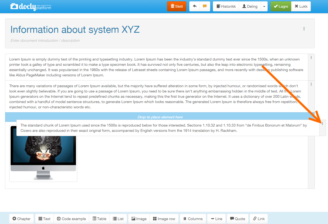Open options dots for second paragraph block
Image resolution: width=328 pixels, height=224 pixels.
[311, 84]
